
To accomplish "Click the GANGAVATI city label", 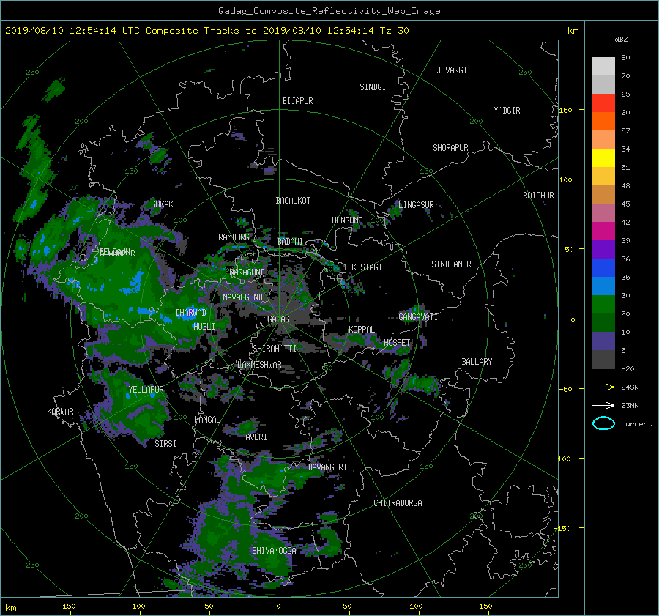I will pos(418,317).
